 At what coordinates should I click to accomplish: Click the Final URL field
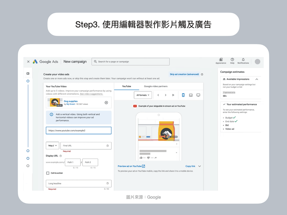pos(86,146)
